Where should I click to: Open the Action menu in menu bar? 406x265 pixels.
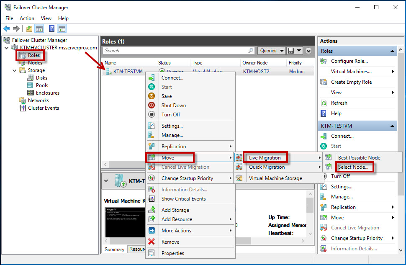(27, 18)
